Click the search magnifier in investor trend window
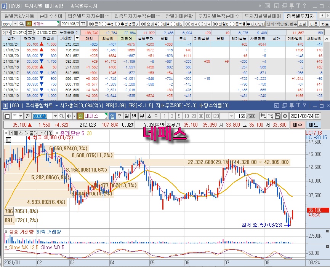The height and width of the screenshot is (267, 330). point(21,24)
